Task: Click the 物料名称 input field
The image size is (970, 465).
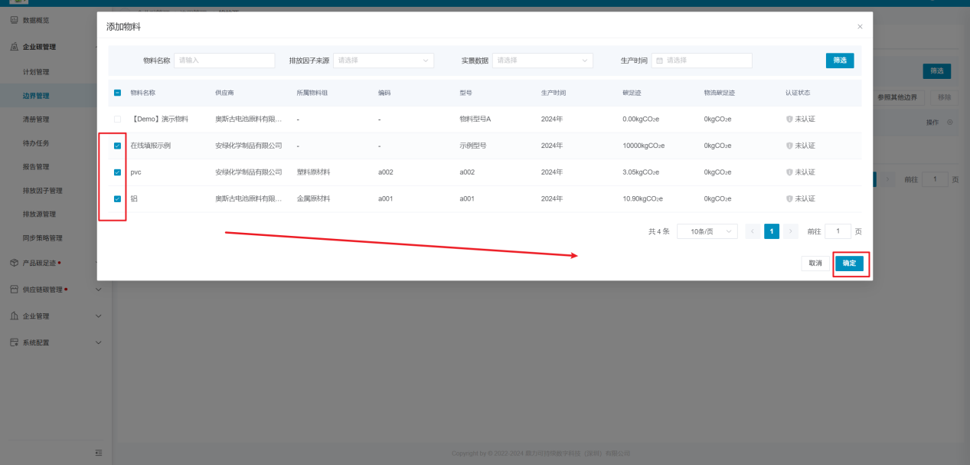Action: click(224, 61)
